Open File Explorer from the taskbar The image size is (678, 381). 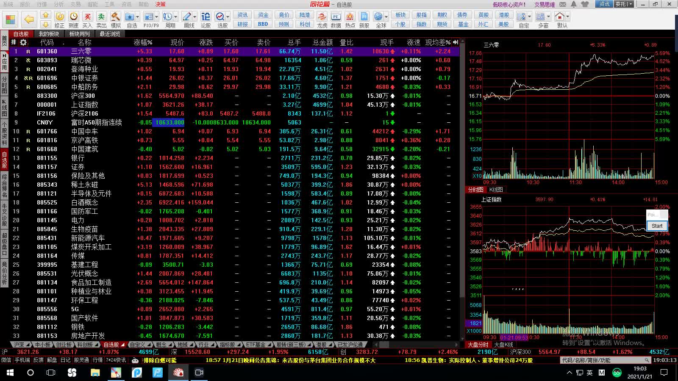(x=94, y=373)
